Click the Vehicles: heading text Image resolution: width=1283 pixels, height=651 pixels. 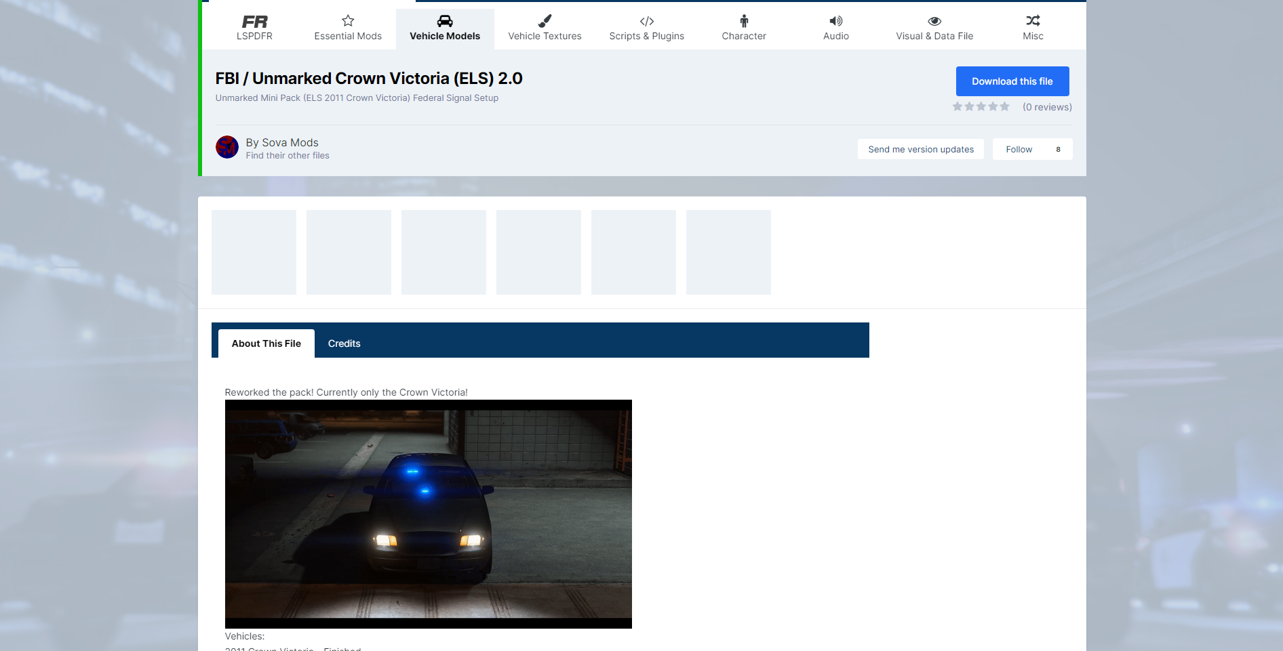245,636
